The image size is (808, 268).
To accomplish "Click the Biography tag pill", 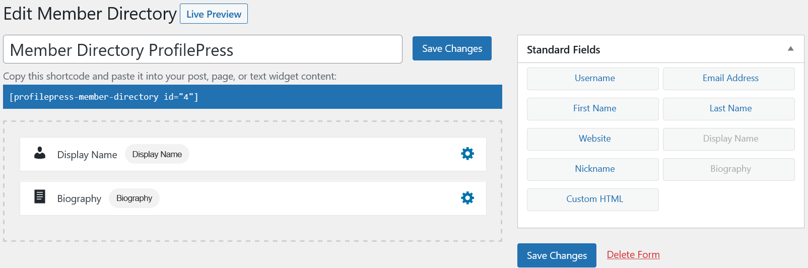I will click(134, 198).
